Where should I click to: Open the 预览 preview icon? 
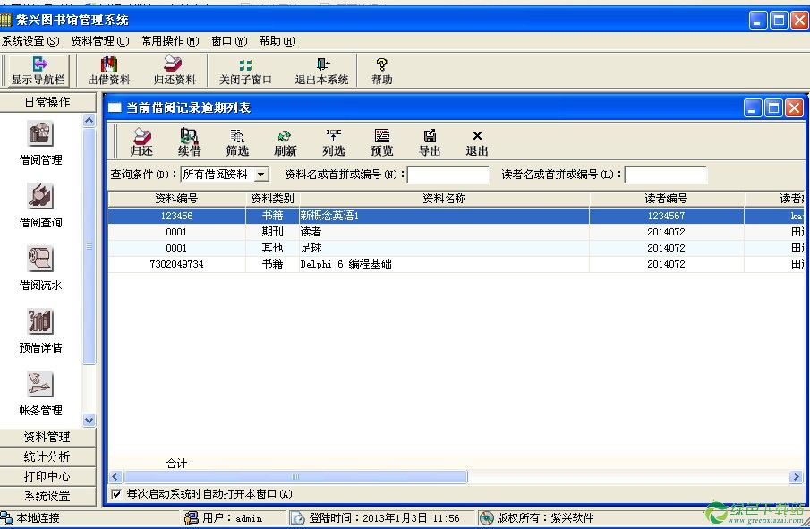pyautogui.click(x=382, y=142)
